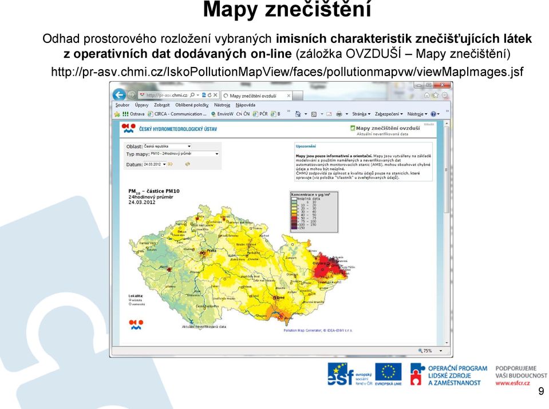Click the search magnifier in the address bar

192,95
